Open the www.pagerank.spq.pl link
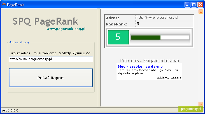 point(66,29)
